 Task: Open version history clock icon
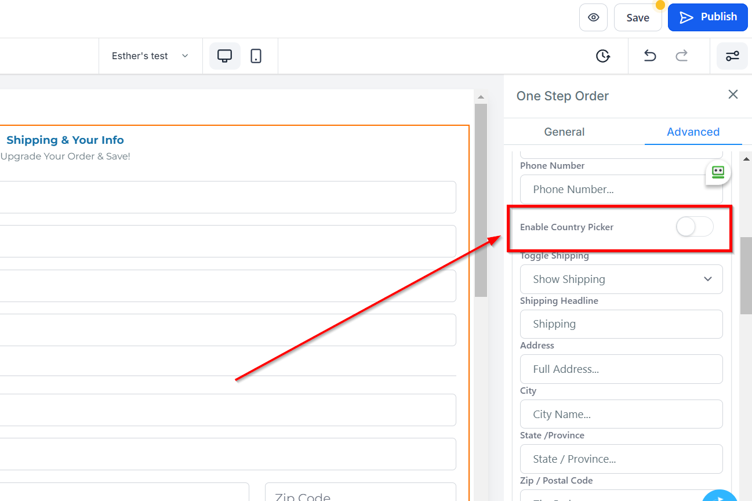[603, 56]
